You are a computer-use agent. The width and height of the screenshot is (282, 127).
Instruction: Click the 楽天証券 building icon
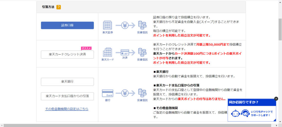(107, 25)
